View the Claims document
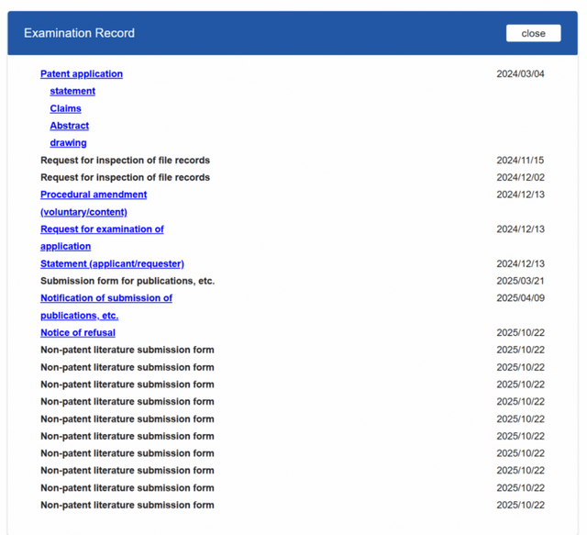 point(65,108)
